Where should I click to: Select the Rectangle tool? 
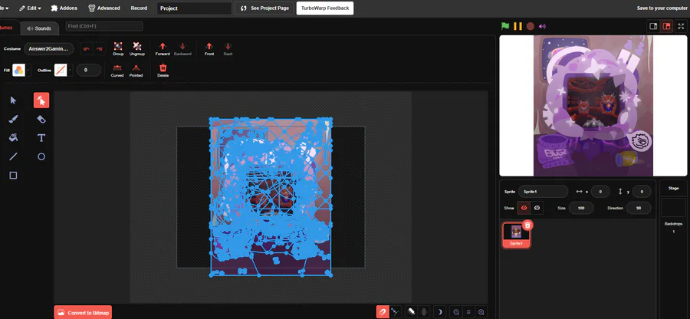pos(13,176)
